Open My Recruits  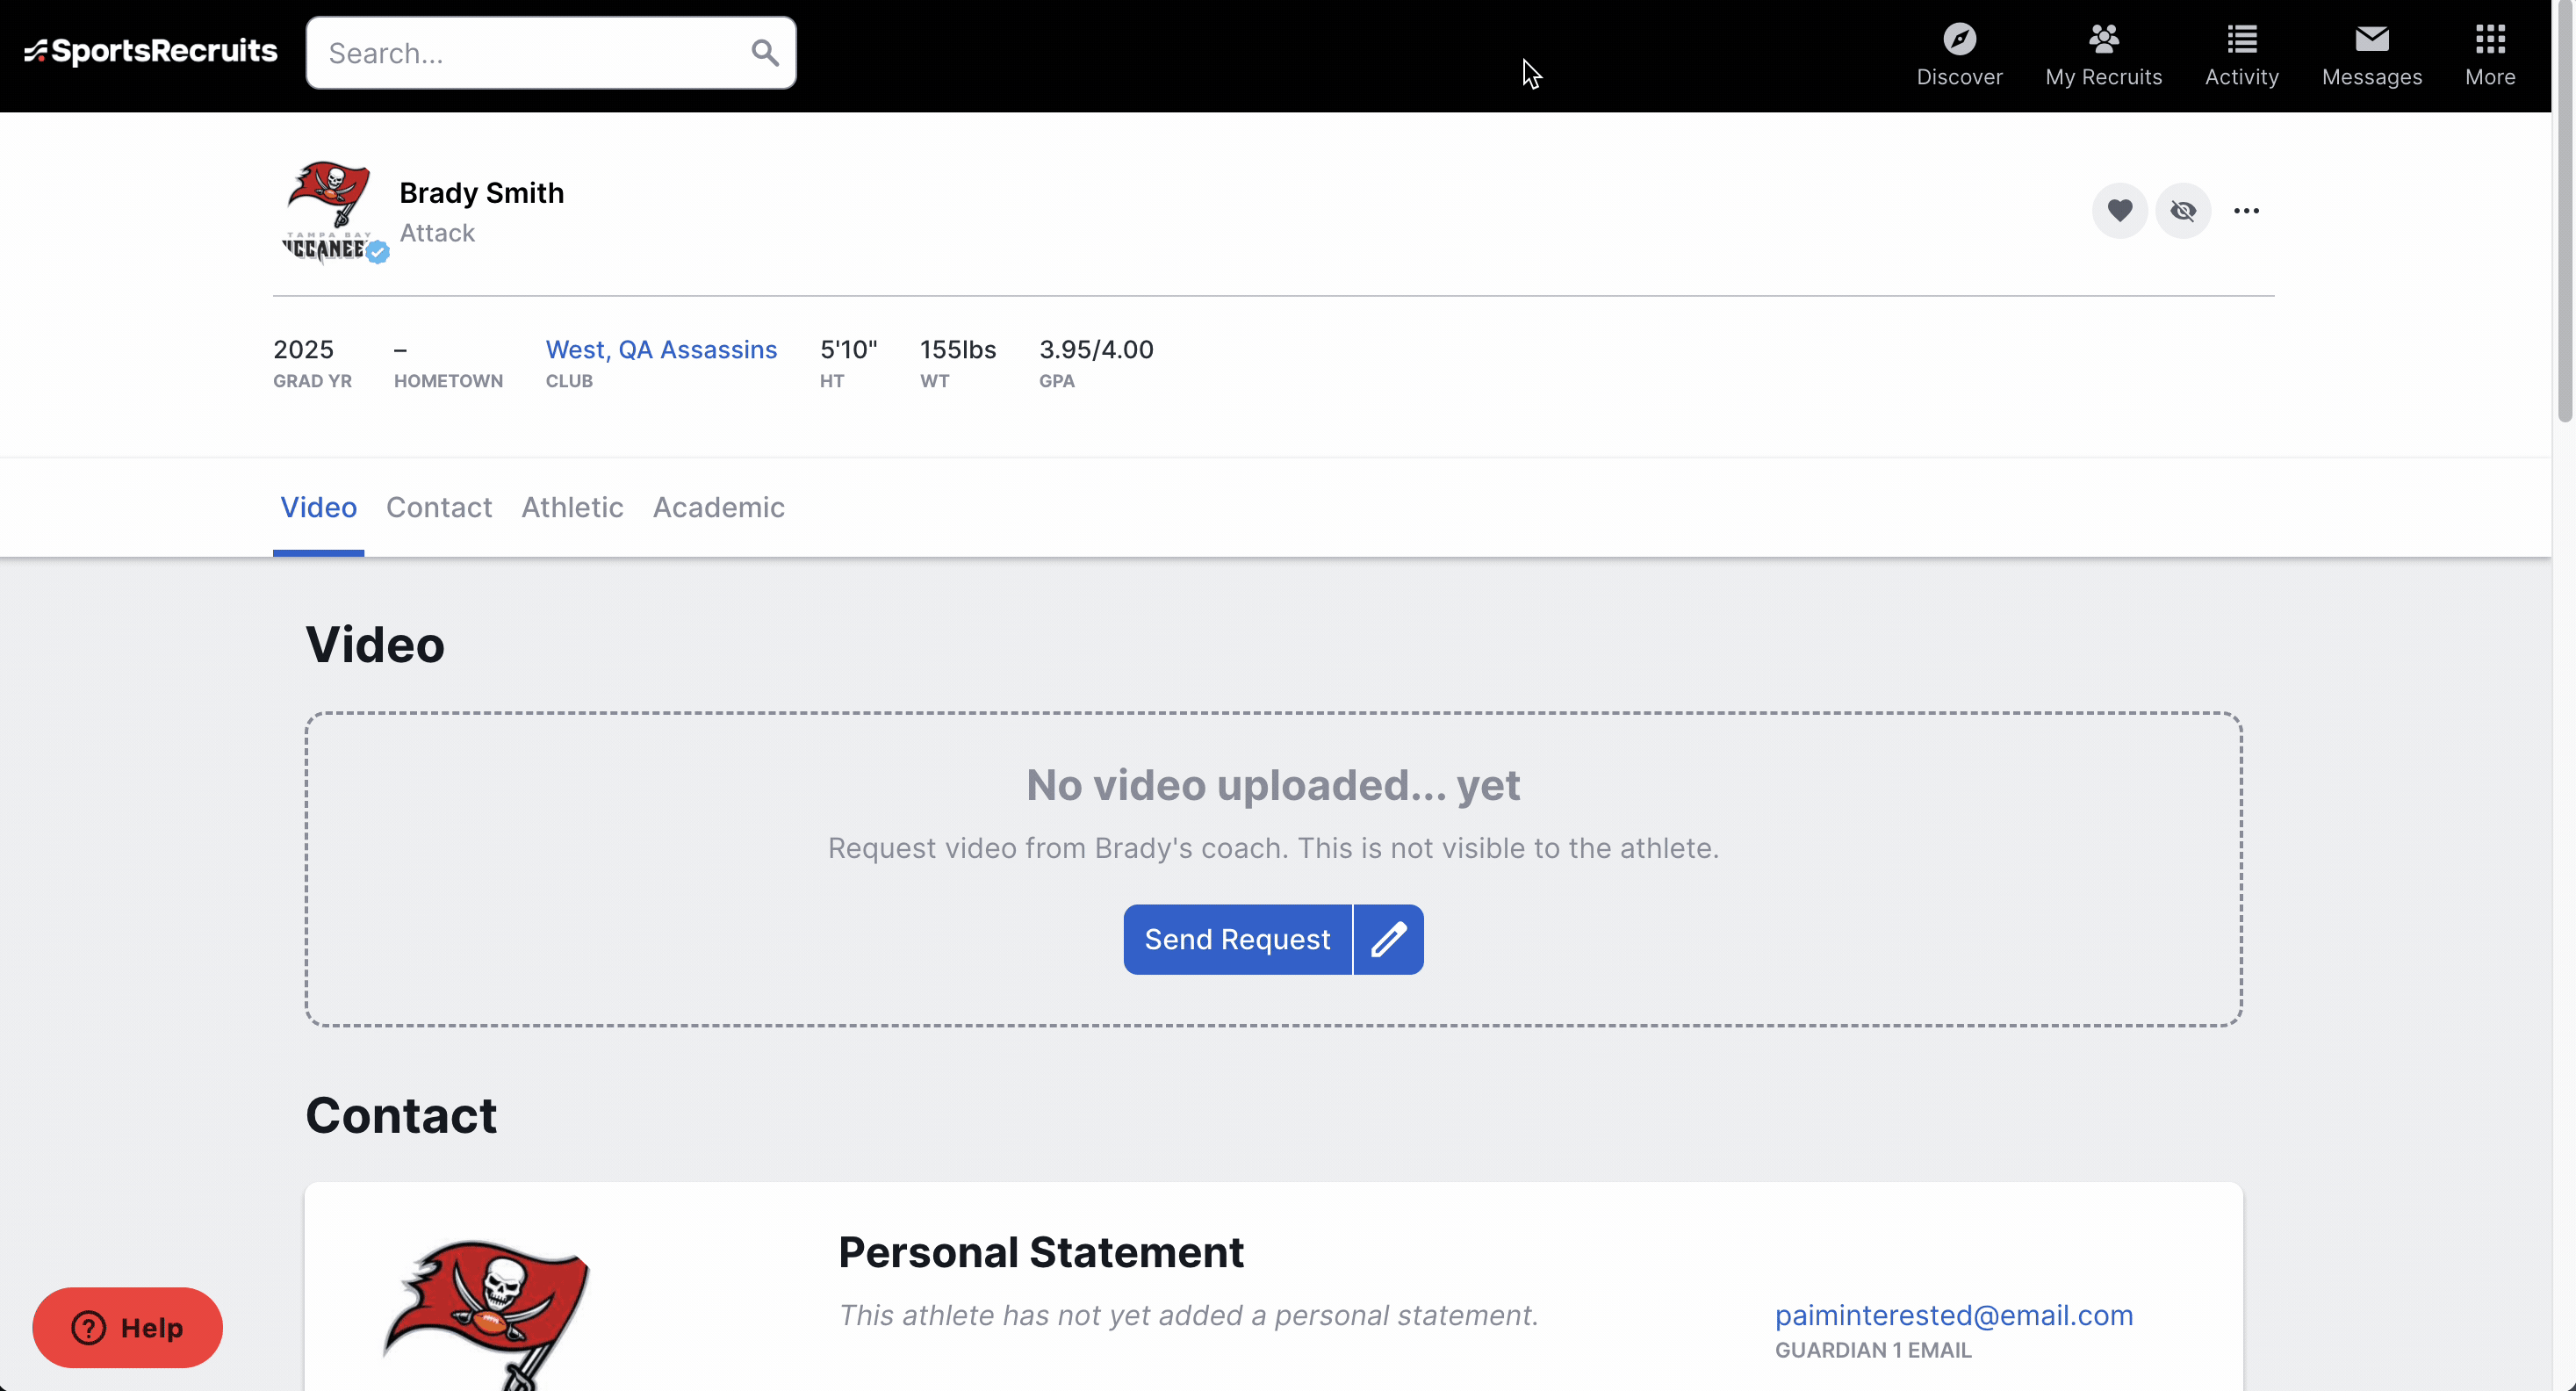pos(2103,55)
